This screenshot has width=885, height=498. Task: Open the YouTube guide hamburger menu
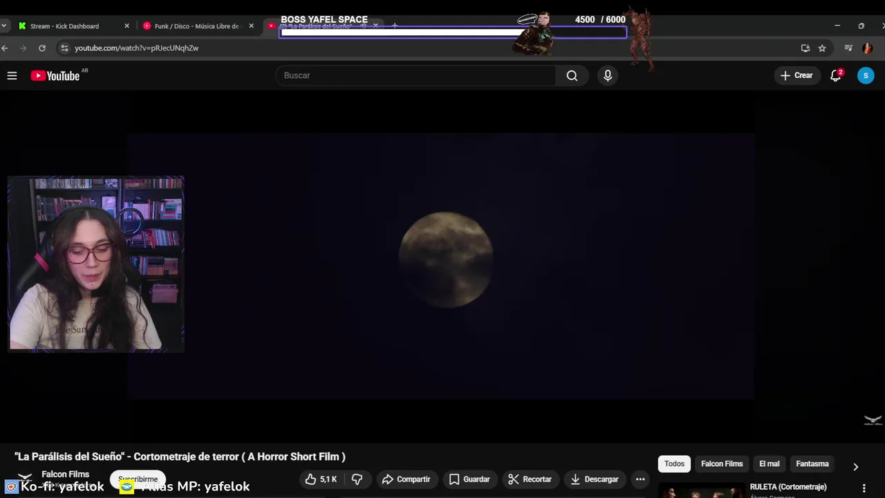(12, 75)
